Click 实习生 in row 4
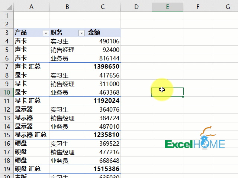The width and height of the screenshot is (238, 178). pos(59,41)
